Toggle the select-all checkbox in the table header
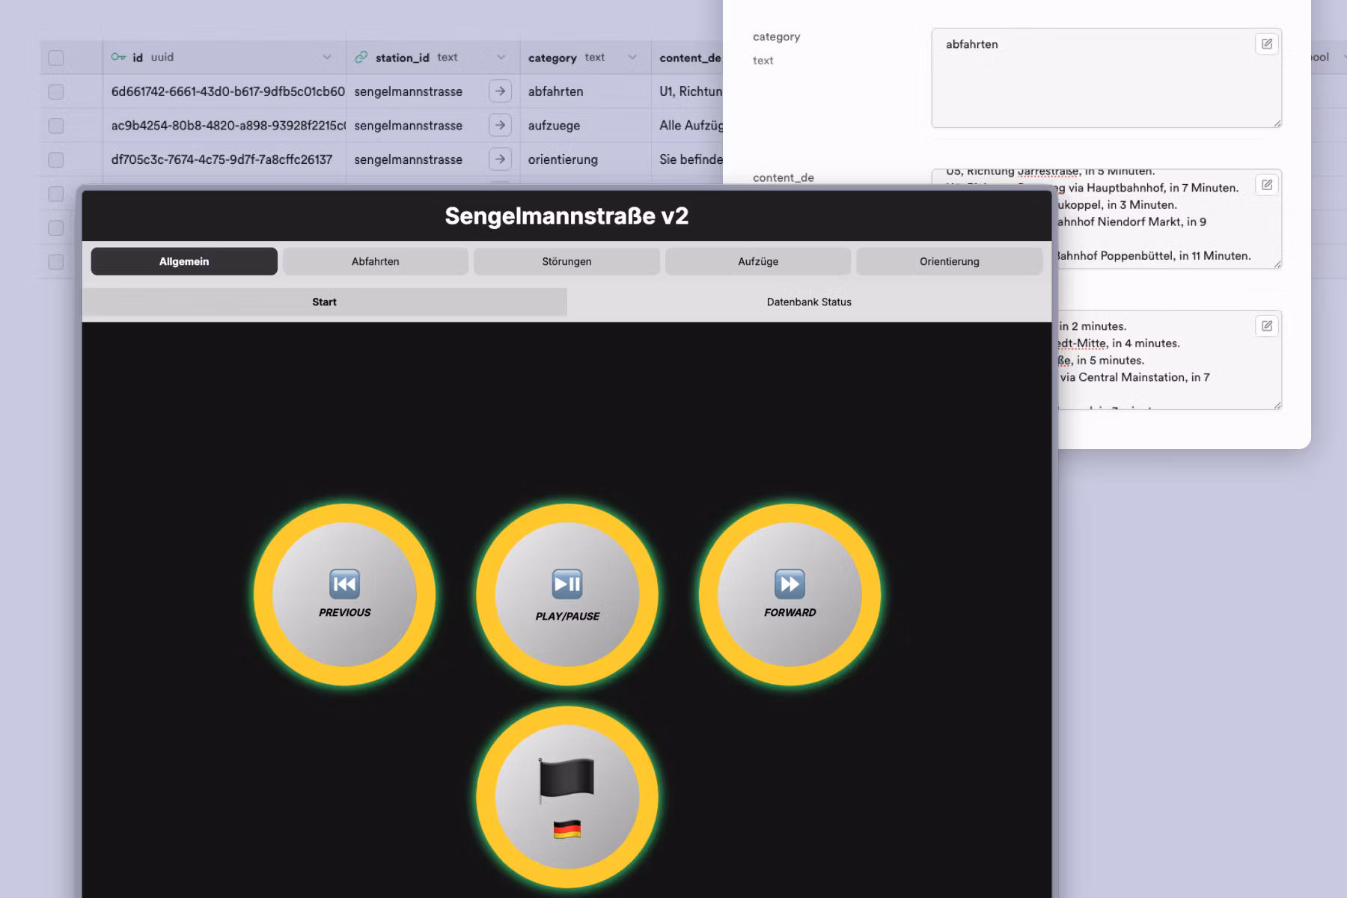The image size is (1347, 898). pos(56,58)
